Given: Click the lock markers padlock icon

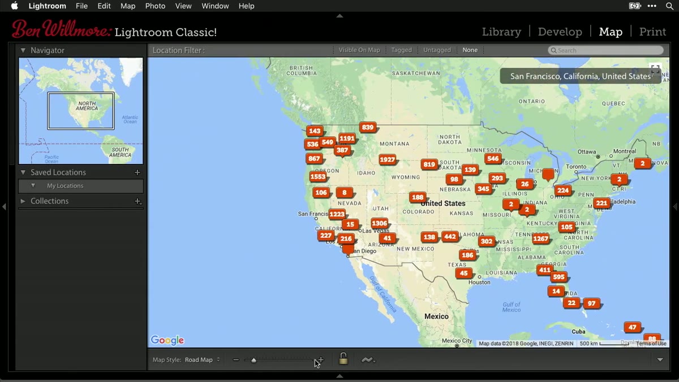Looking at the screenshot, I should (x=343, y=358).
